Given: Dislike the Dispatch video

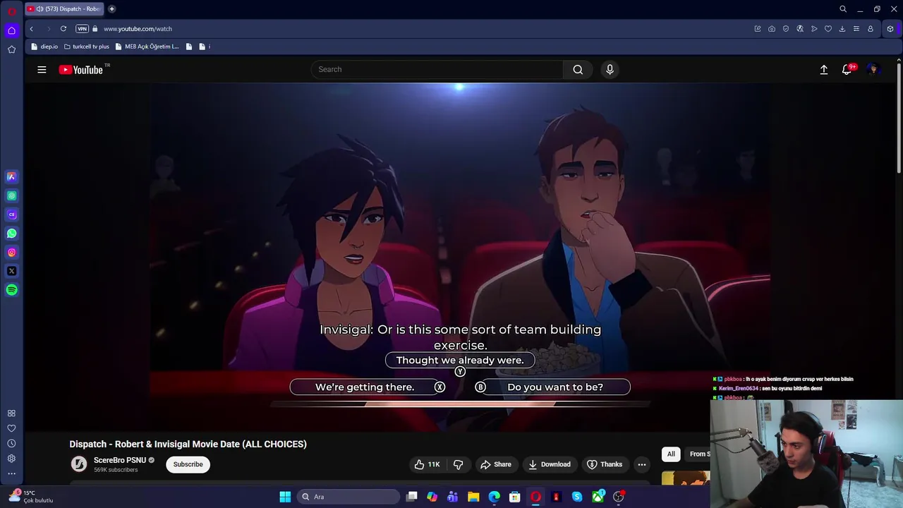Looking at the screenshot, I should click(x=459, y=464).
